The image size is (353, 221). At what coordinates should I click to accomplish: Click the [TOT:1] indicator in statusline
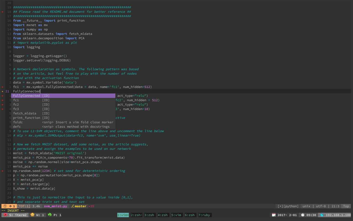click(x=24, y=206)
